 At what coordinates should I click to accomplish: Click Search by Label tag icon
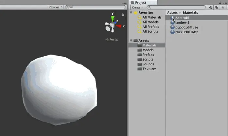(x=217, y=7)
